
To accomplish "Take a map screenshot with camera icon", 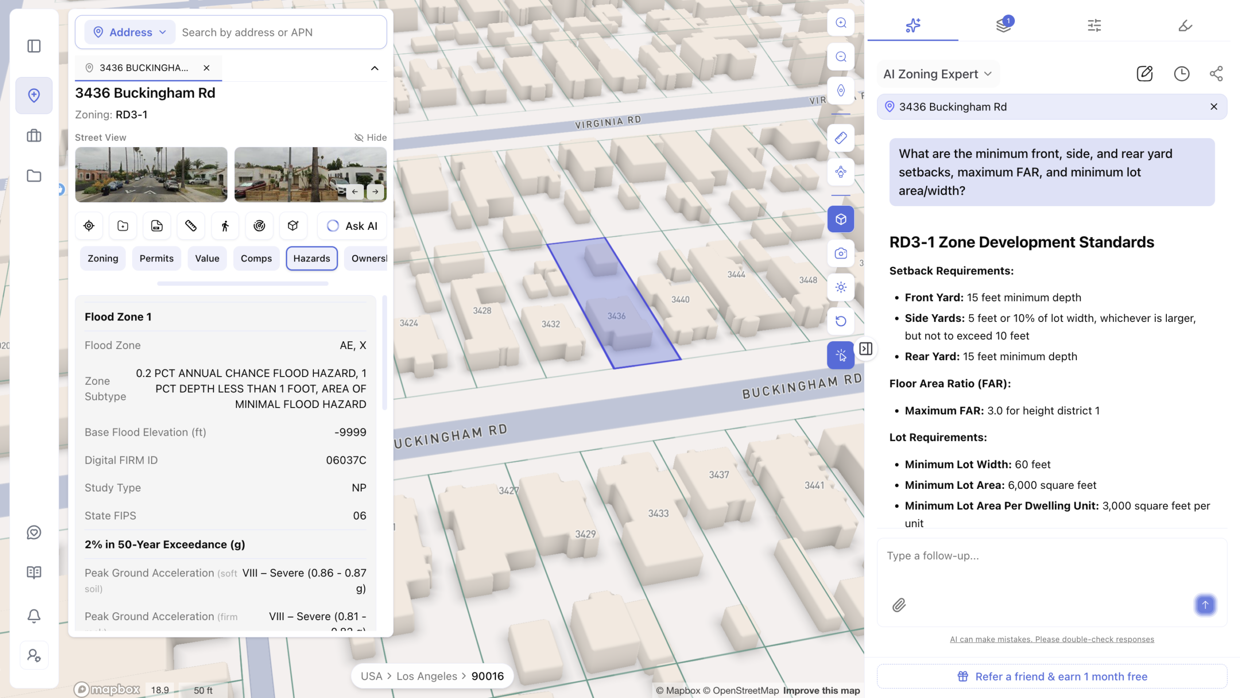I will pos(841,253).
